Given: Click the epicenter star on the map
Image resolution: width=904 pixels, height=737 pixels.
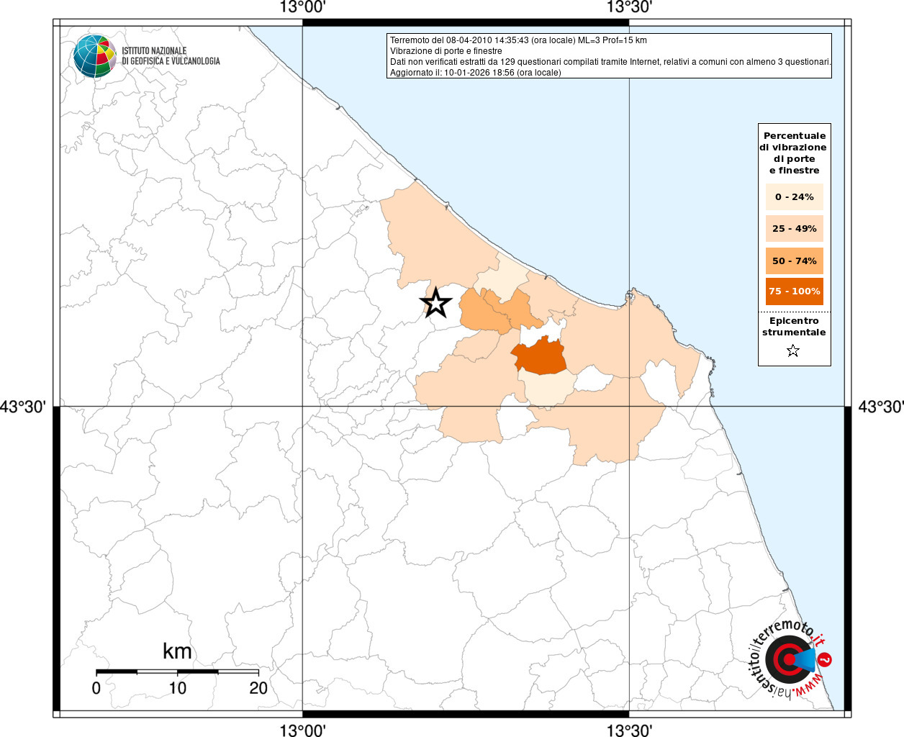Looking at the screenshot, I should (435, 303).
